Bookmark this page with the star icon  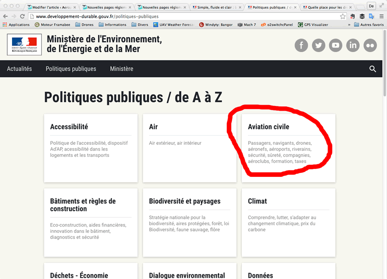pyautogui.click(x=342, y=16)
